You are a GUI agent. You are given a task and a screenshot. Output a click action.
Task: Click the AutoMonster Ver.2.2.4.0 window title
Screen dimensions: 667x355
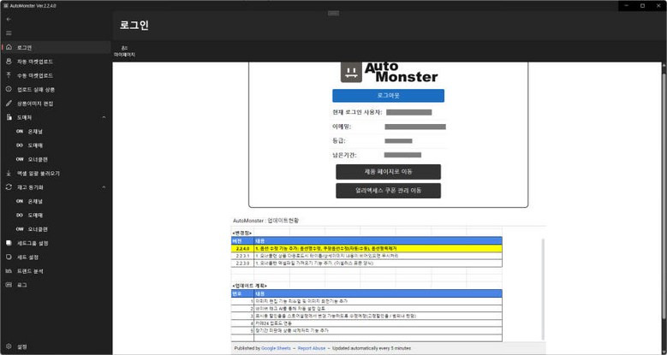tap(33, 6)
